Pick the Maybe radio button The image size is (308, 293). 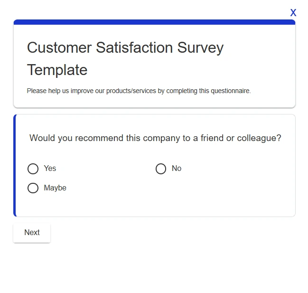tap(33, 188)
